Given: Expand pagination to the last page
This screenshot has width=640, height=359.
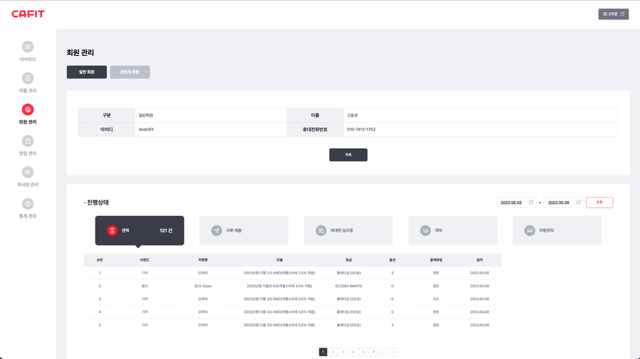Looking at the screenshot, I should tap(392, 351).
